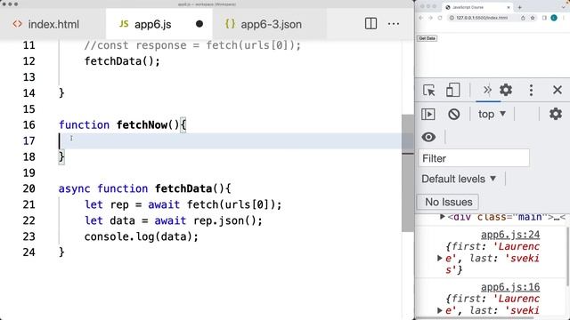Close the DevTools panel
This screenshot has width=570, height=320.
[558, 90]
